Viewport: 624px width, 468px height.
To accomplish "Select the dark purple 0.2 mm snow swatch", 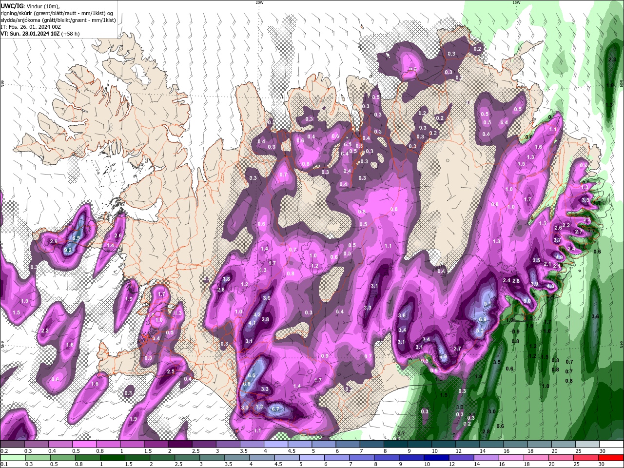I will click(12, 444).
